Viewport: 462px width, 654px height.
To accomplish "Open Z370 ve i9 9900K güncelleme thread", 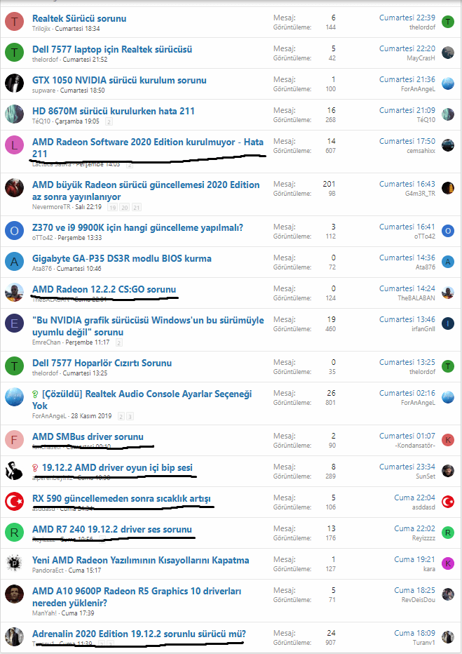I will click(137, 228).
